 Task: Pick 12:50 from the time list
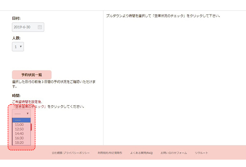(x=19, y=129)
